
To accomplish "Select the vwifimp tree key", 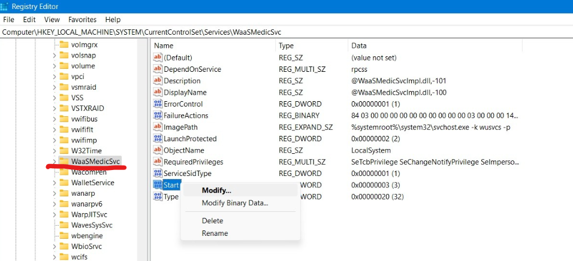I will coord(84,140).
